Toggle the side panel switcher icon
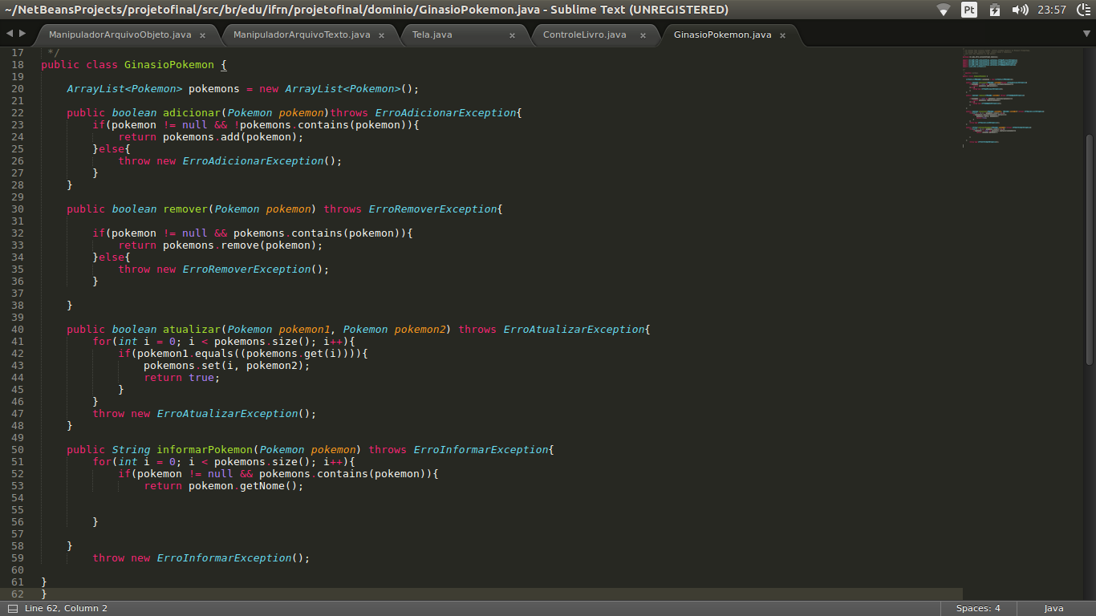The height and width of the screenshot is (616, 1096). coord(12,608)
